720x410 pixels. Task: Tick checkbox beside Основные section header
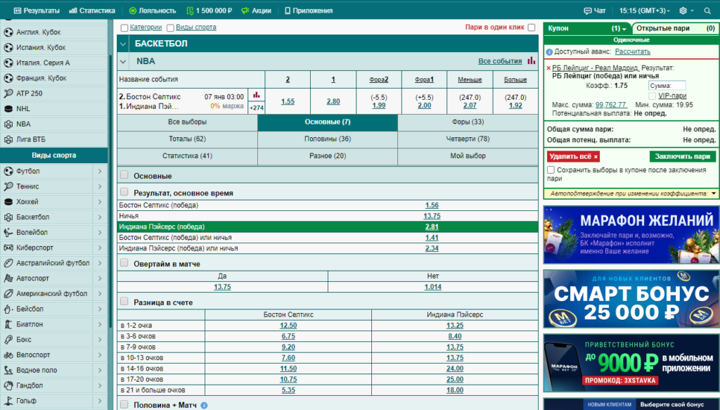[124, 174]
